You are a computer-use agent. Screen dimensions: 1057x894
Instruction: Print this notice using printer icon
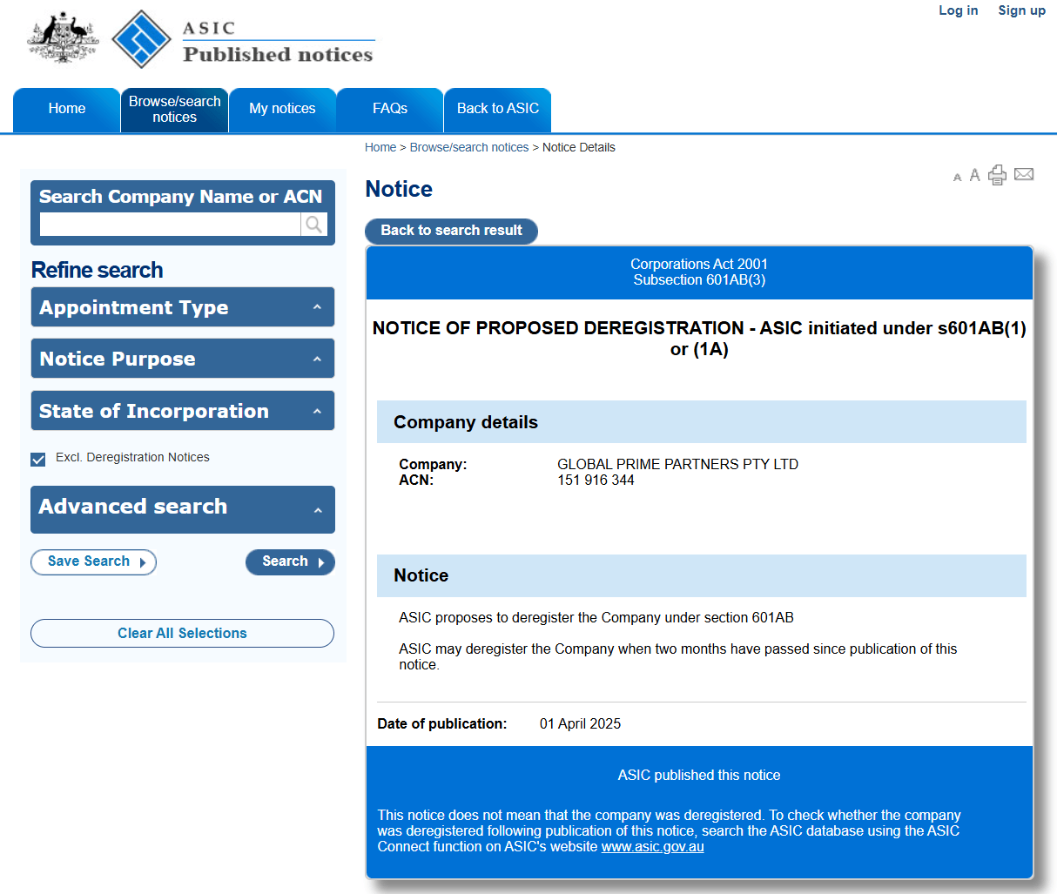pos(998,175)
